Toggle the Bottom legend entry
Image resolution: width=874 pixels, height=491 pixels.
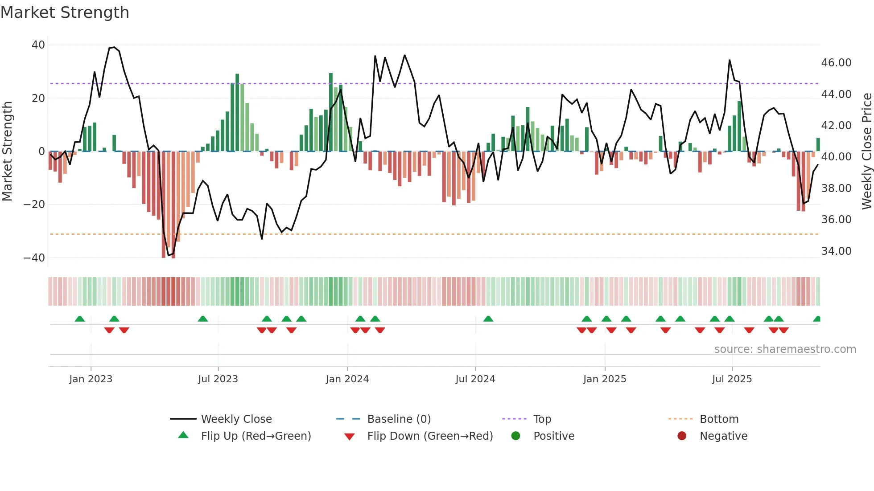[x=703, y=419]
